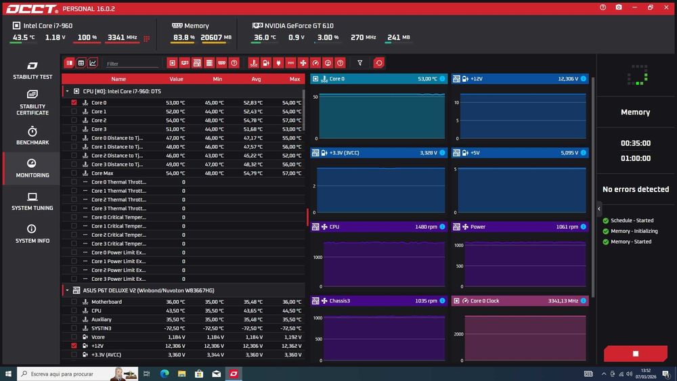Stop the running Memory test
Viewport: 677px width, 381px height.
pos(636,353)
